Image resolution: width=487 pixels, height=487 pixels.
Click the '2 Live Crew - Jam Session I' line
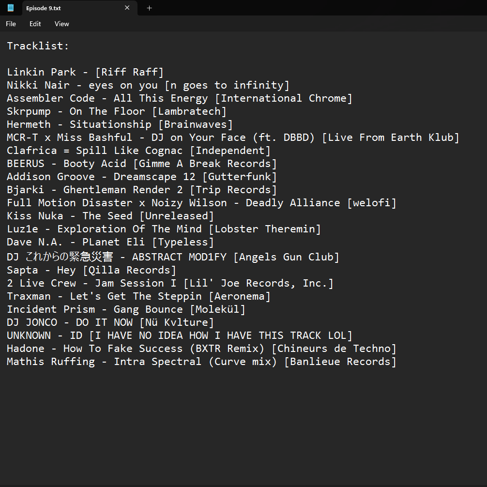pos(170,283)
